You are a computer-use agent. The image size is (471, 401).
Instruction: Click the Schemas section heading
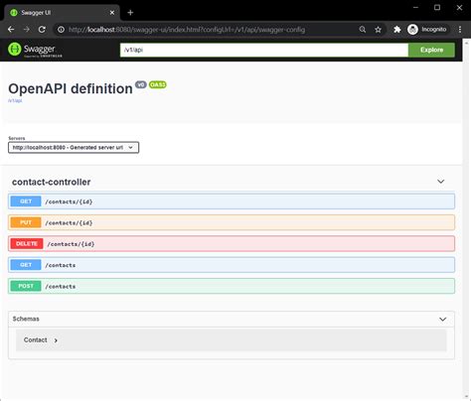[x=26, y=319]
